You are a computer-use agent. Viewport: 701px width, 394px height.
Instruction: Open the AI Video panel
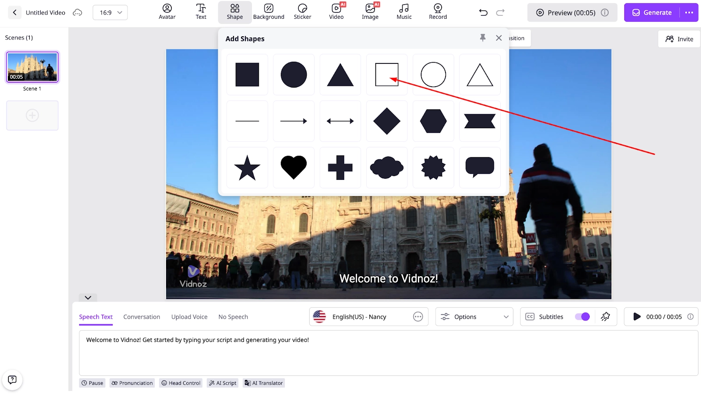click(x=336, y=12)
